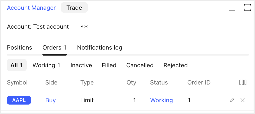This screenshot has width=255, height=114.
Task: Show Inactive orders filter
Action: point(81,65)
